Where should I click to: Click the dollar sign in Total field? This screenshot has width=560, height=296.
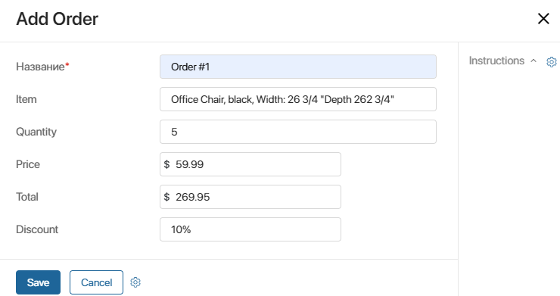[x=166, y=197]
